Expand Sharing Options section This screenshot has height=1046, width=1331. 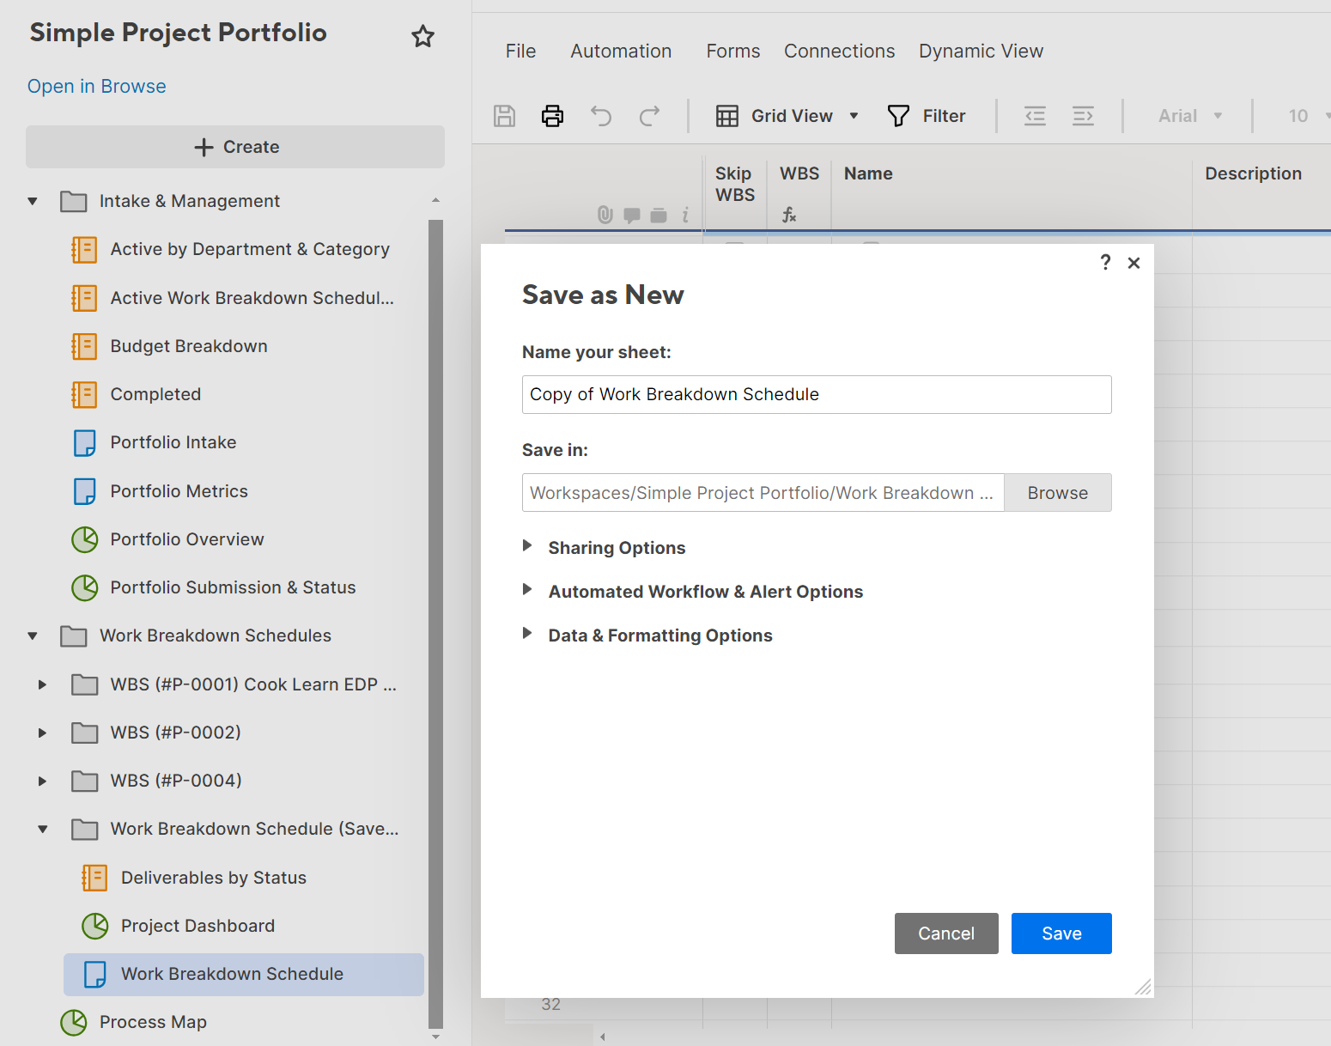click(527, 546)
